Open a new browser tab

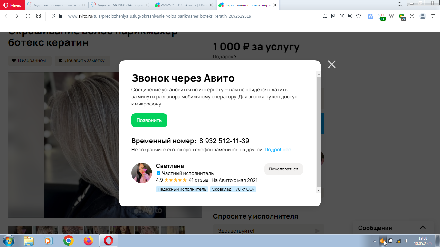284,5
